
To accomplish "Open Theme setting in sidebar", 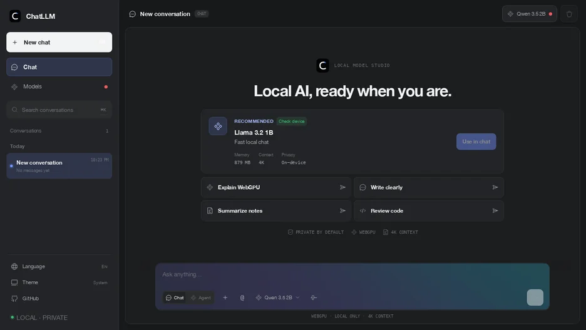I will 59,282.
